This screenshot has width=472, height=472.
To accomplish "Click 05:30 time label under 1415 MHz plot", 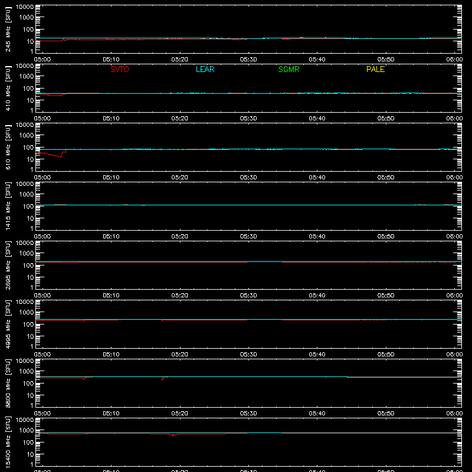I will pos(248,237).
